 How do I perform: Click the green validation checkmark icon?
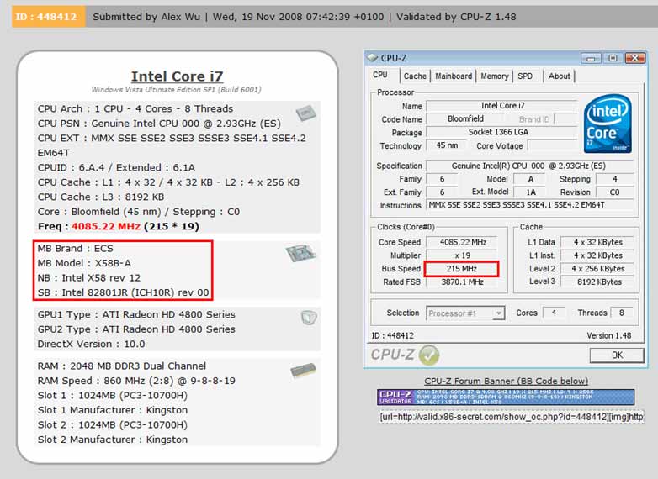pos(429,355)
